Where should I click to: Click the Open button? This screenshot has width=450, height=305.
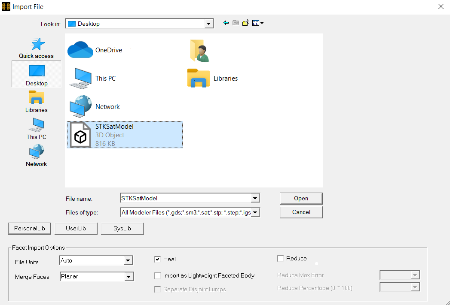[x=301, y=198]
